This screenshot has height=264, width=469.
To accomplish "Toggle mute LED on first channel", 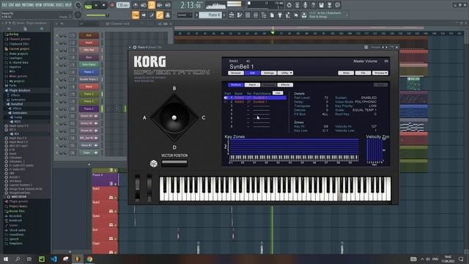I will (57, 35).
